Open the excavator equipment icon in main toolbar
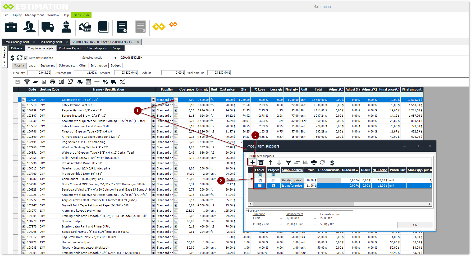Image resolution: width=471 pixels, height=256 pixels. click(85, 27)
